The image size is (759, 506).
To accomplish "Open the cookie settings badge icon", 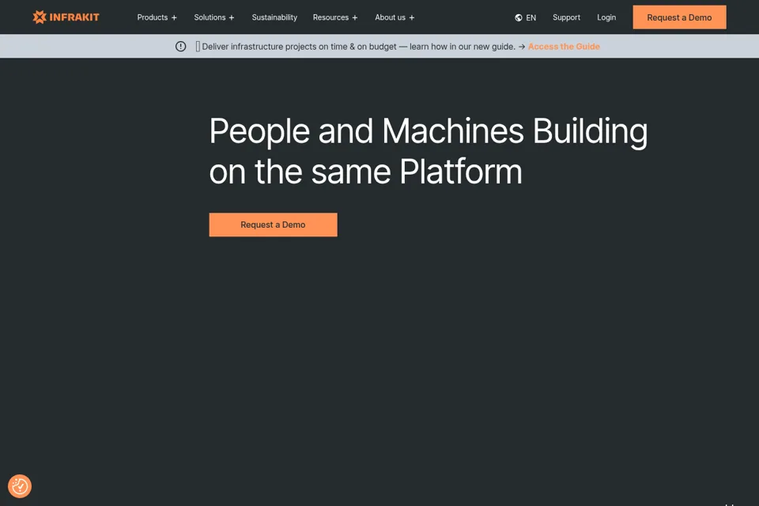I will click(x=20, y=486).
